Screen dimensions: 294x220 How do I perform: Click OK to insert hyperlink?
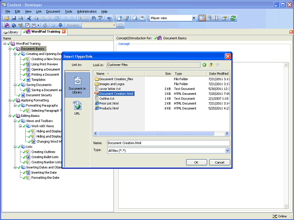coord(196,162)
